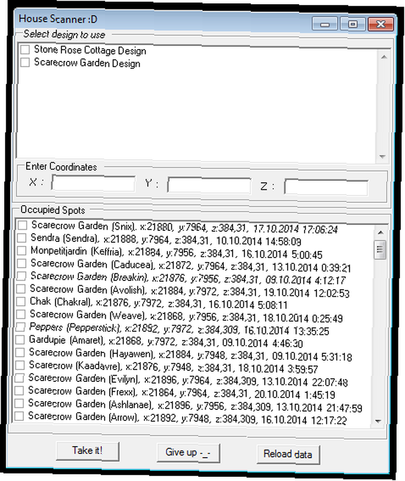Screen dimensions: 405x481
Task: Minimize the House Scanner window
Action: 325,24
